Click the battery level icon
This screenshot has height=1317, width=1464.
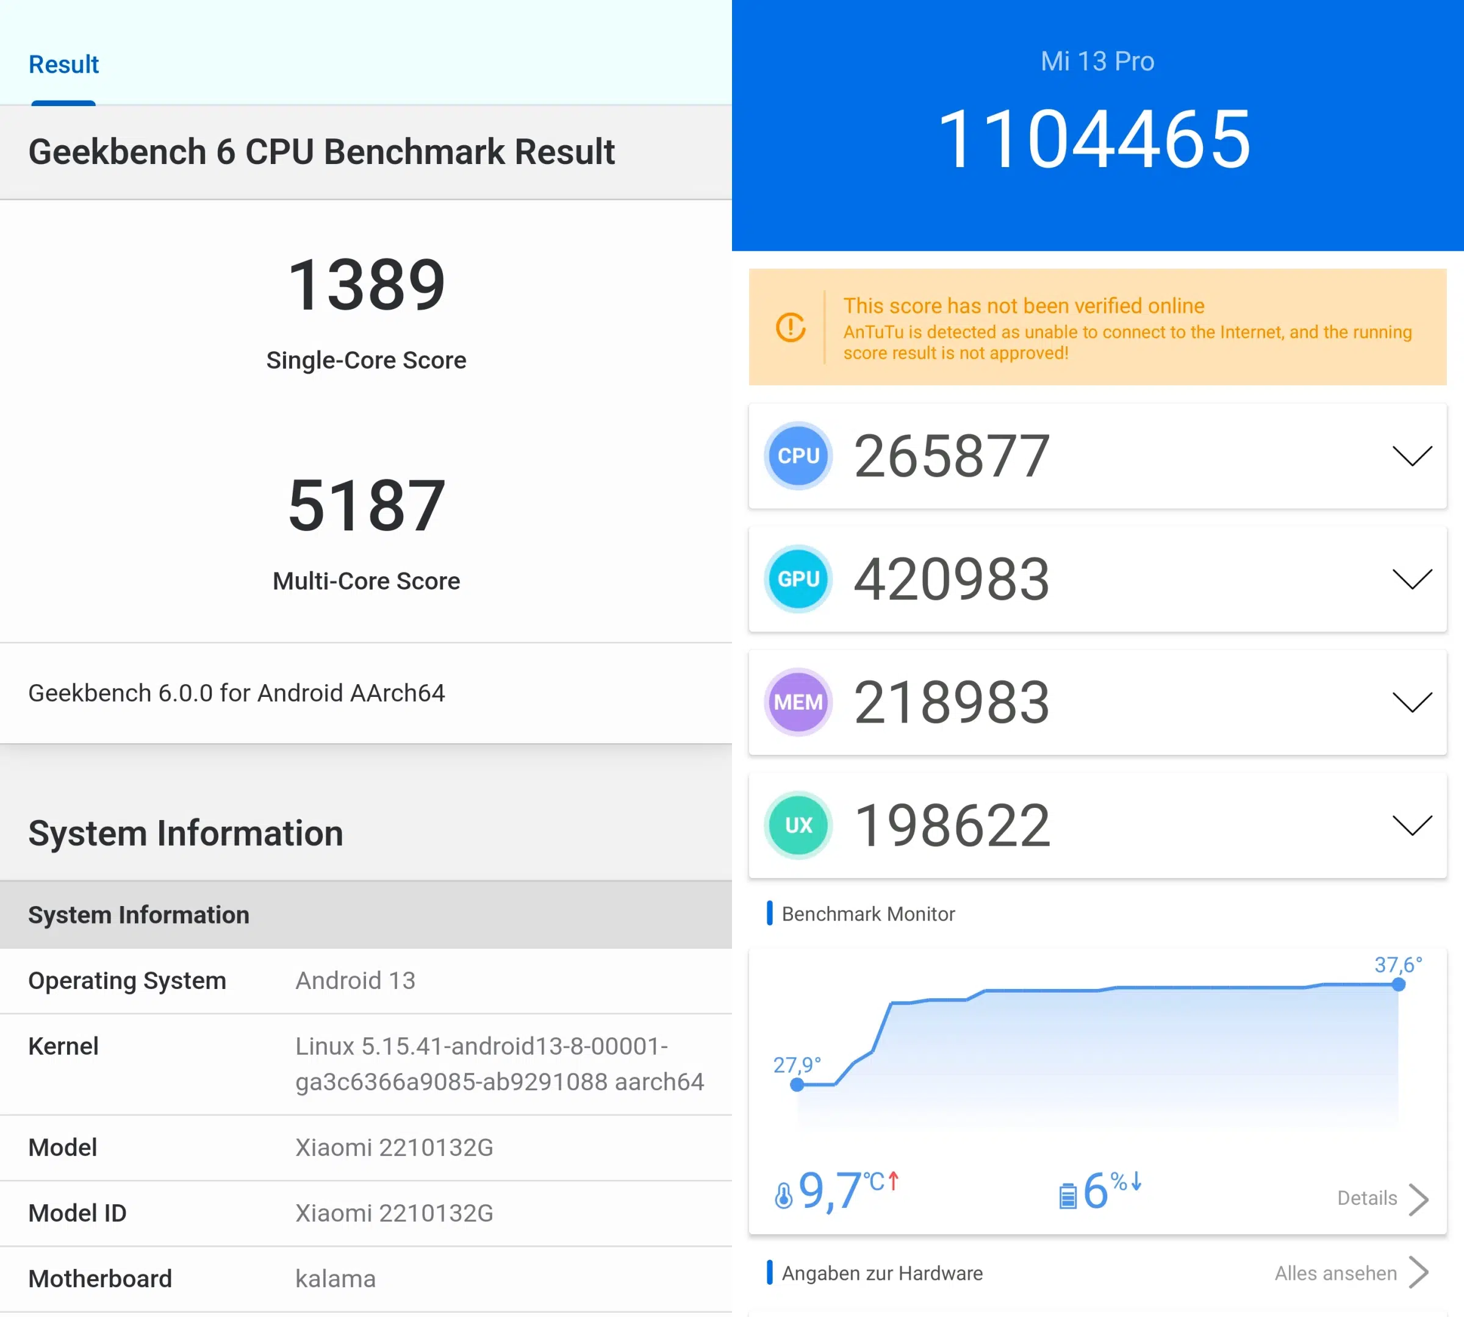pos(1067,1196)
